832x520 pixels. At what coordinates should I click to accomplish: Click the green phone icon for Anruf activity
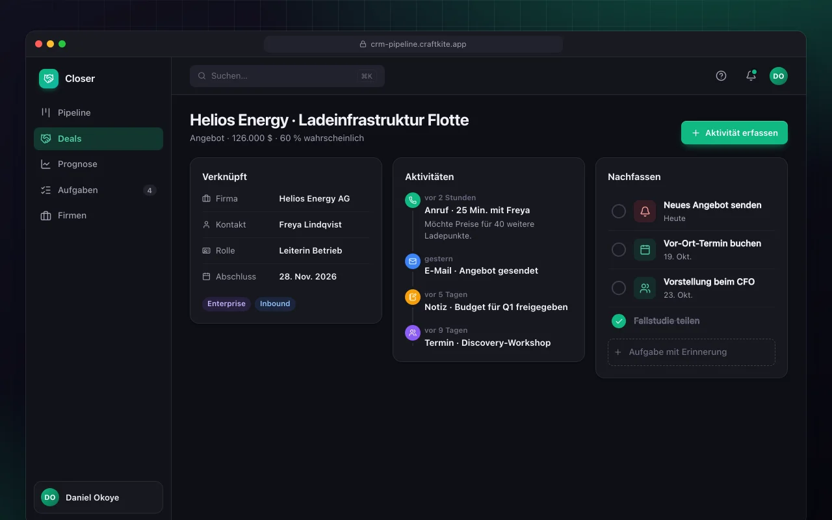pyautogui.click(x=413, y=200)
